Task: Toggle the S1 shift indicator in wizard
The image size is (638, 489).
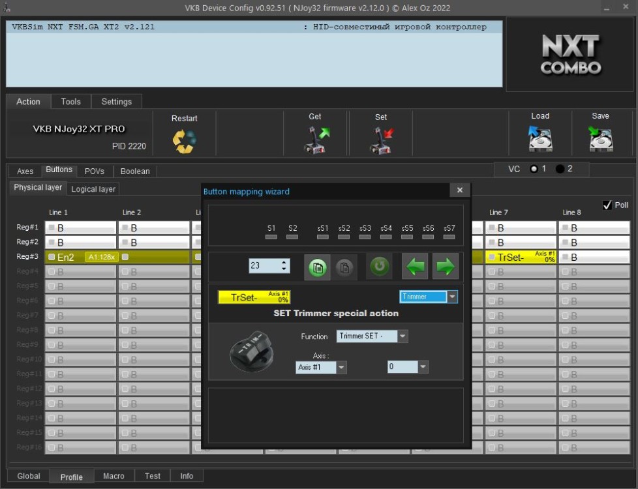Action: (x=271, y=237)
